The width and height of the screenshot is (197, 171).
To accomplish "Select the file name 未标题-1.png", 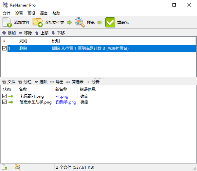I will [32, 96].
